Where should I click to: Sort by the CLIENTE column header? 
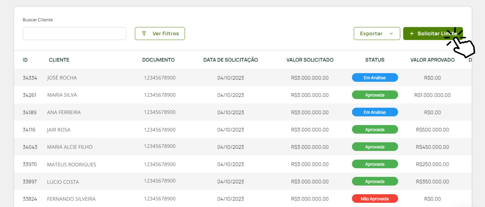click(x=59, y=60)
